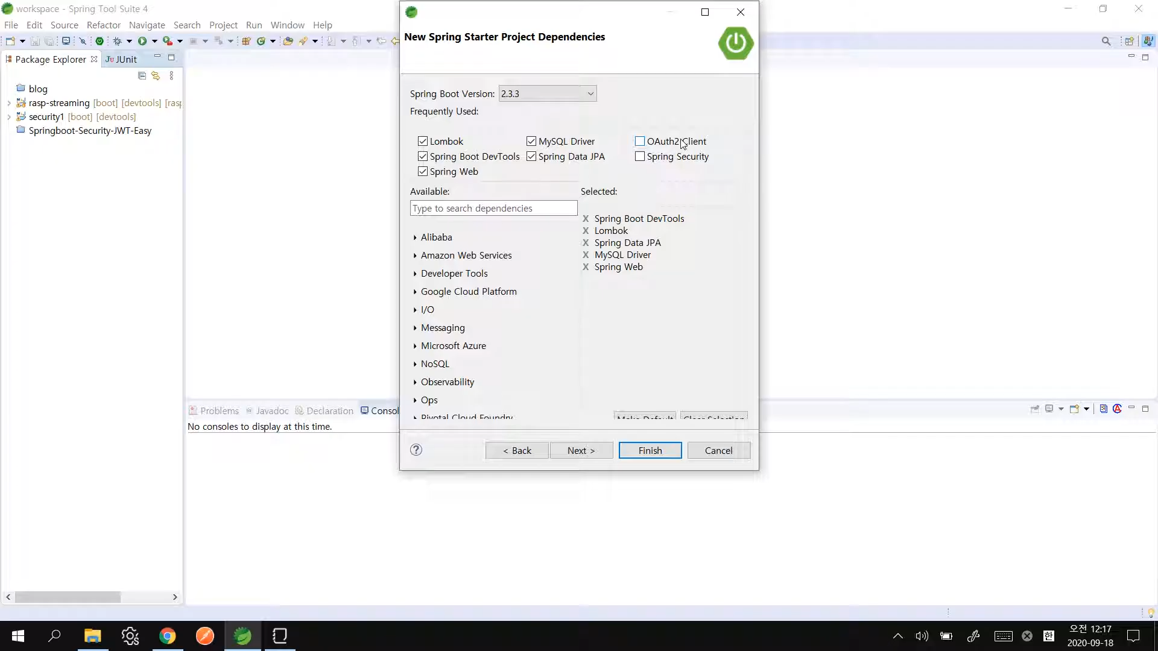Click the toolbar search magnifier icon

1106,41
